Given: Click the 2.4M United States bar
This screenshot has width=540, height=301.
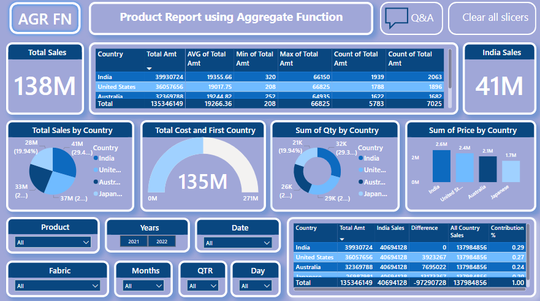Looking at the screenshot, I should click(465, 168).
